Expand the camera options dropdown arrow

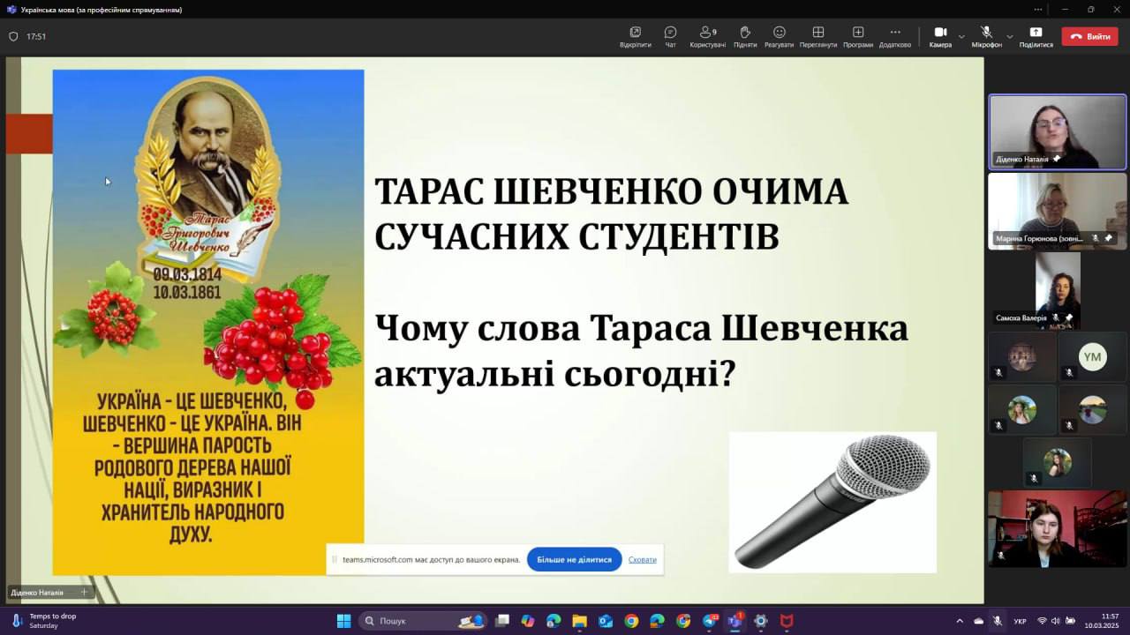[x=961, y=37]
